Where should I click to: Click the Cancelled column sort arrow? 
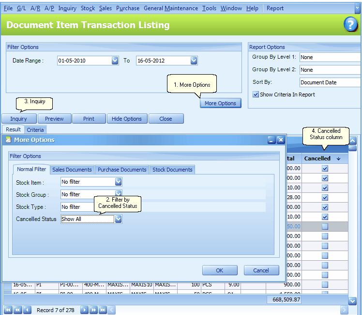(338, 158)
